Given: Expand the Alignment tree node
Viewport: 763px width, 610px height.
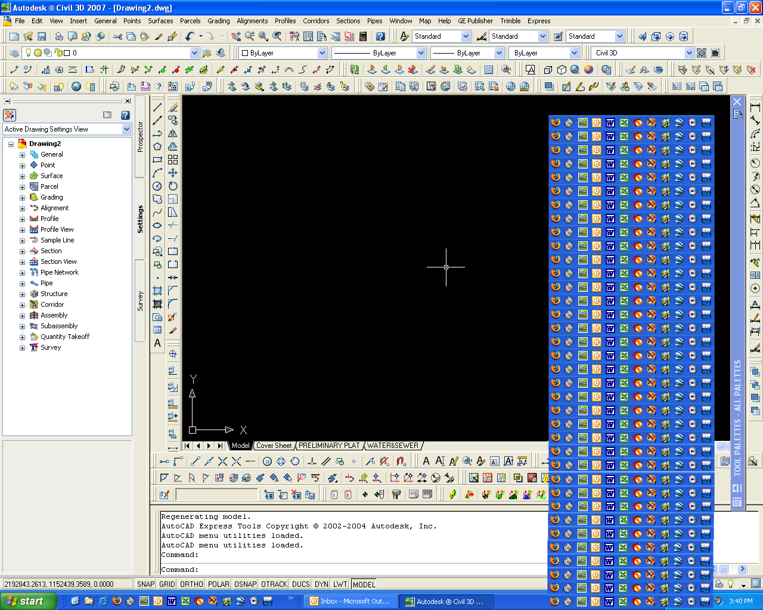Looking at the screenshot, I should [x=22, y=208].
